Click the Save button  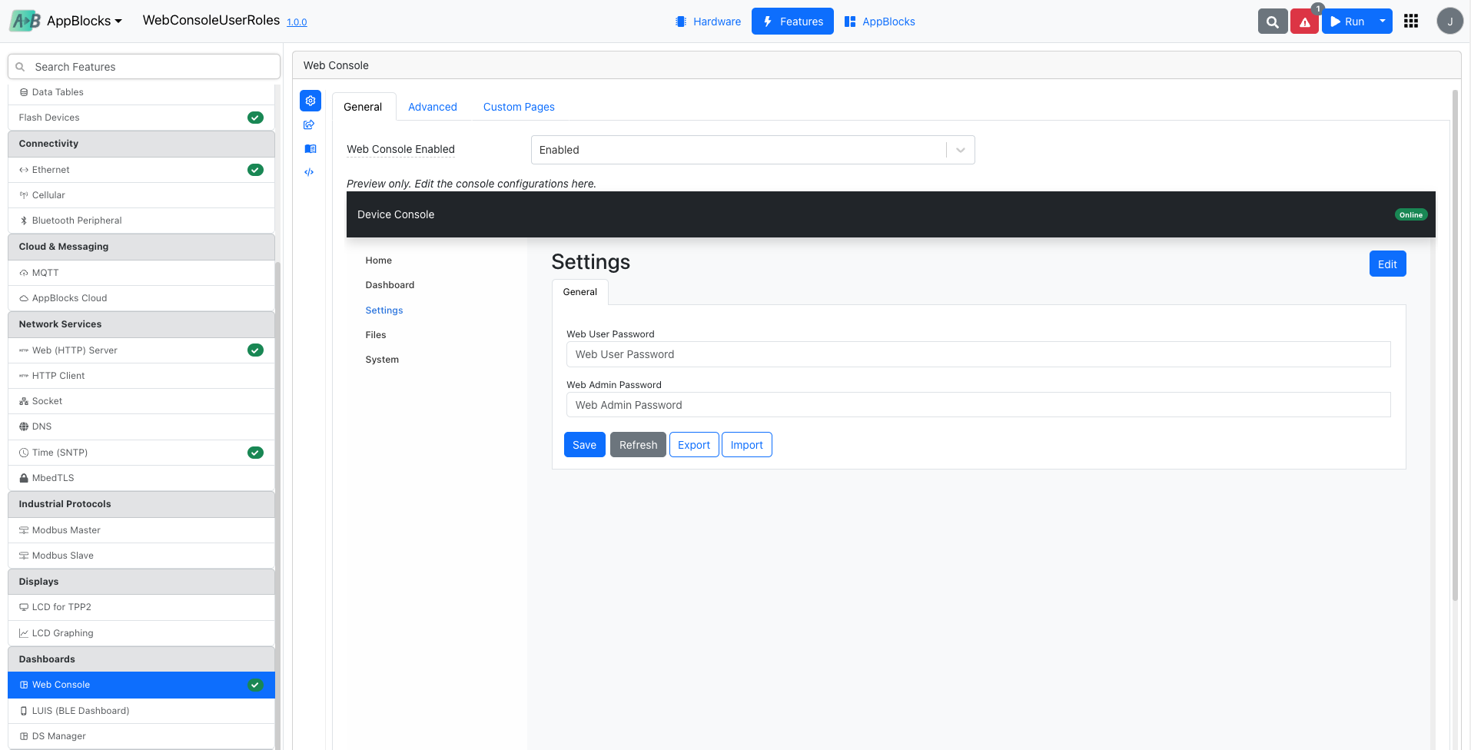pos(584,445)
